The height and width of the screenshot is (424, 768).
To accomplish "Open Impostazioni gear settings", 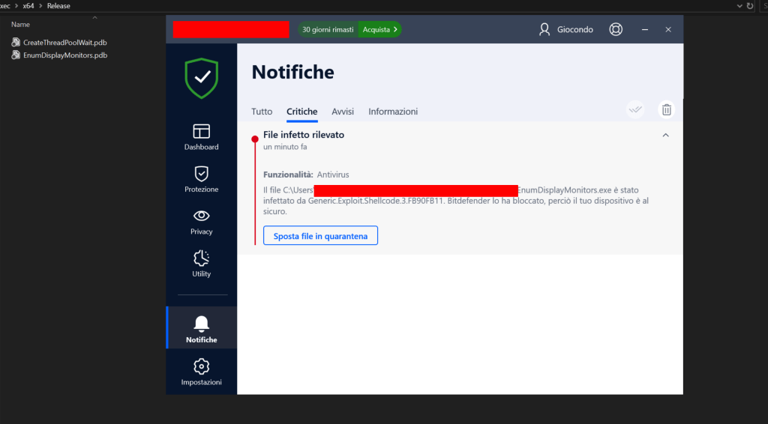I will click(x=201, y=372).
